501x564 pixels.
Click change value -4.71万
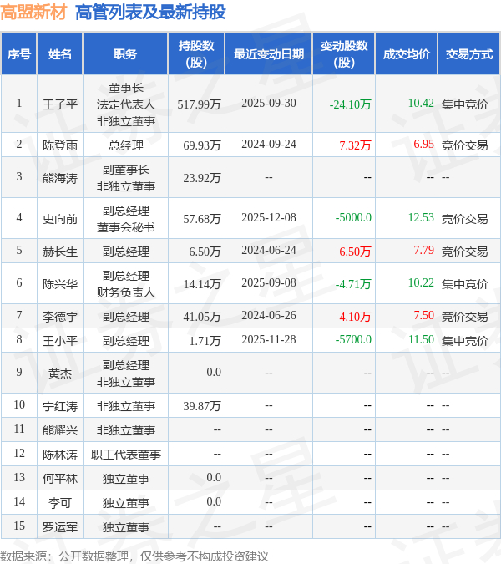353,284
